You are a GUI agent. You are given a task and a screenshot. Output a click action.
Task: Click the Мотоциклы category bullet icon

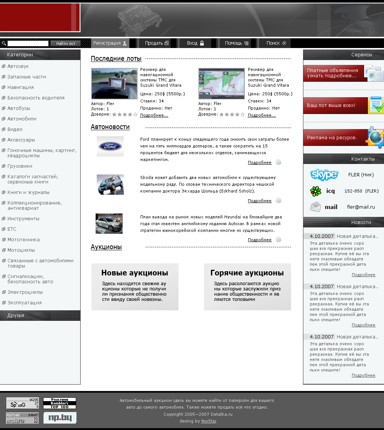point(4,250)
